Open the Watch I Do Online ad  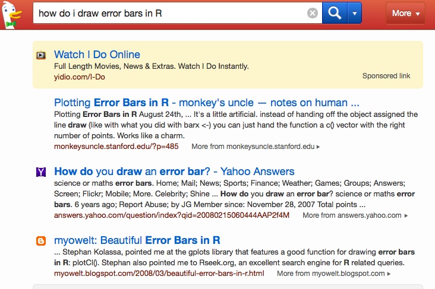(97, 55)
